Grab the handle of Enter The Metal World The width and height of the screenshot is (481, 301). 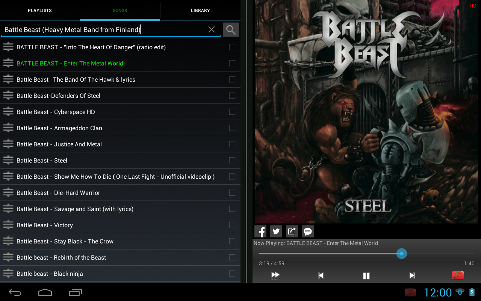pos(8,63)
